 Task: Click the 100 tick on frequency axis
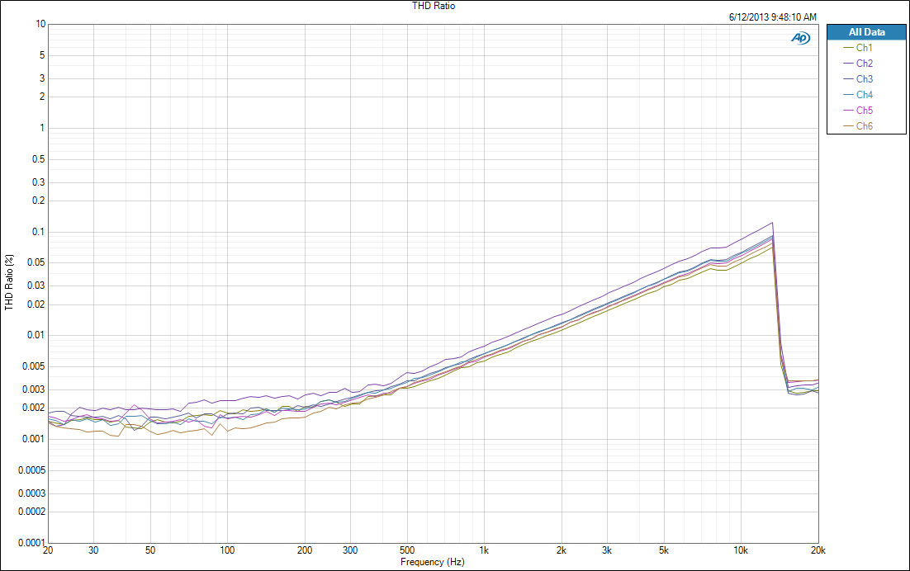point(228,550)
